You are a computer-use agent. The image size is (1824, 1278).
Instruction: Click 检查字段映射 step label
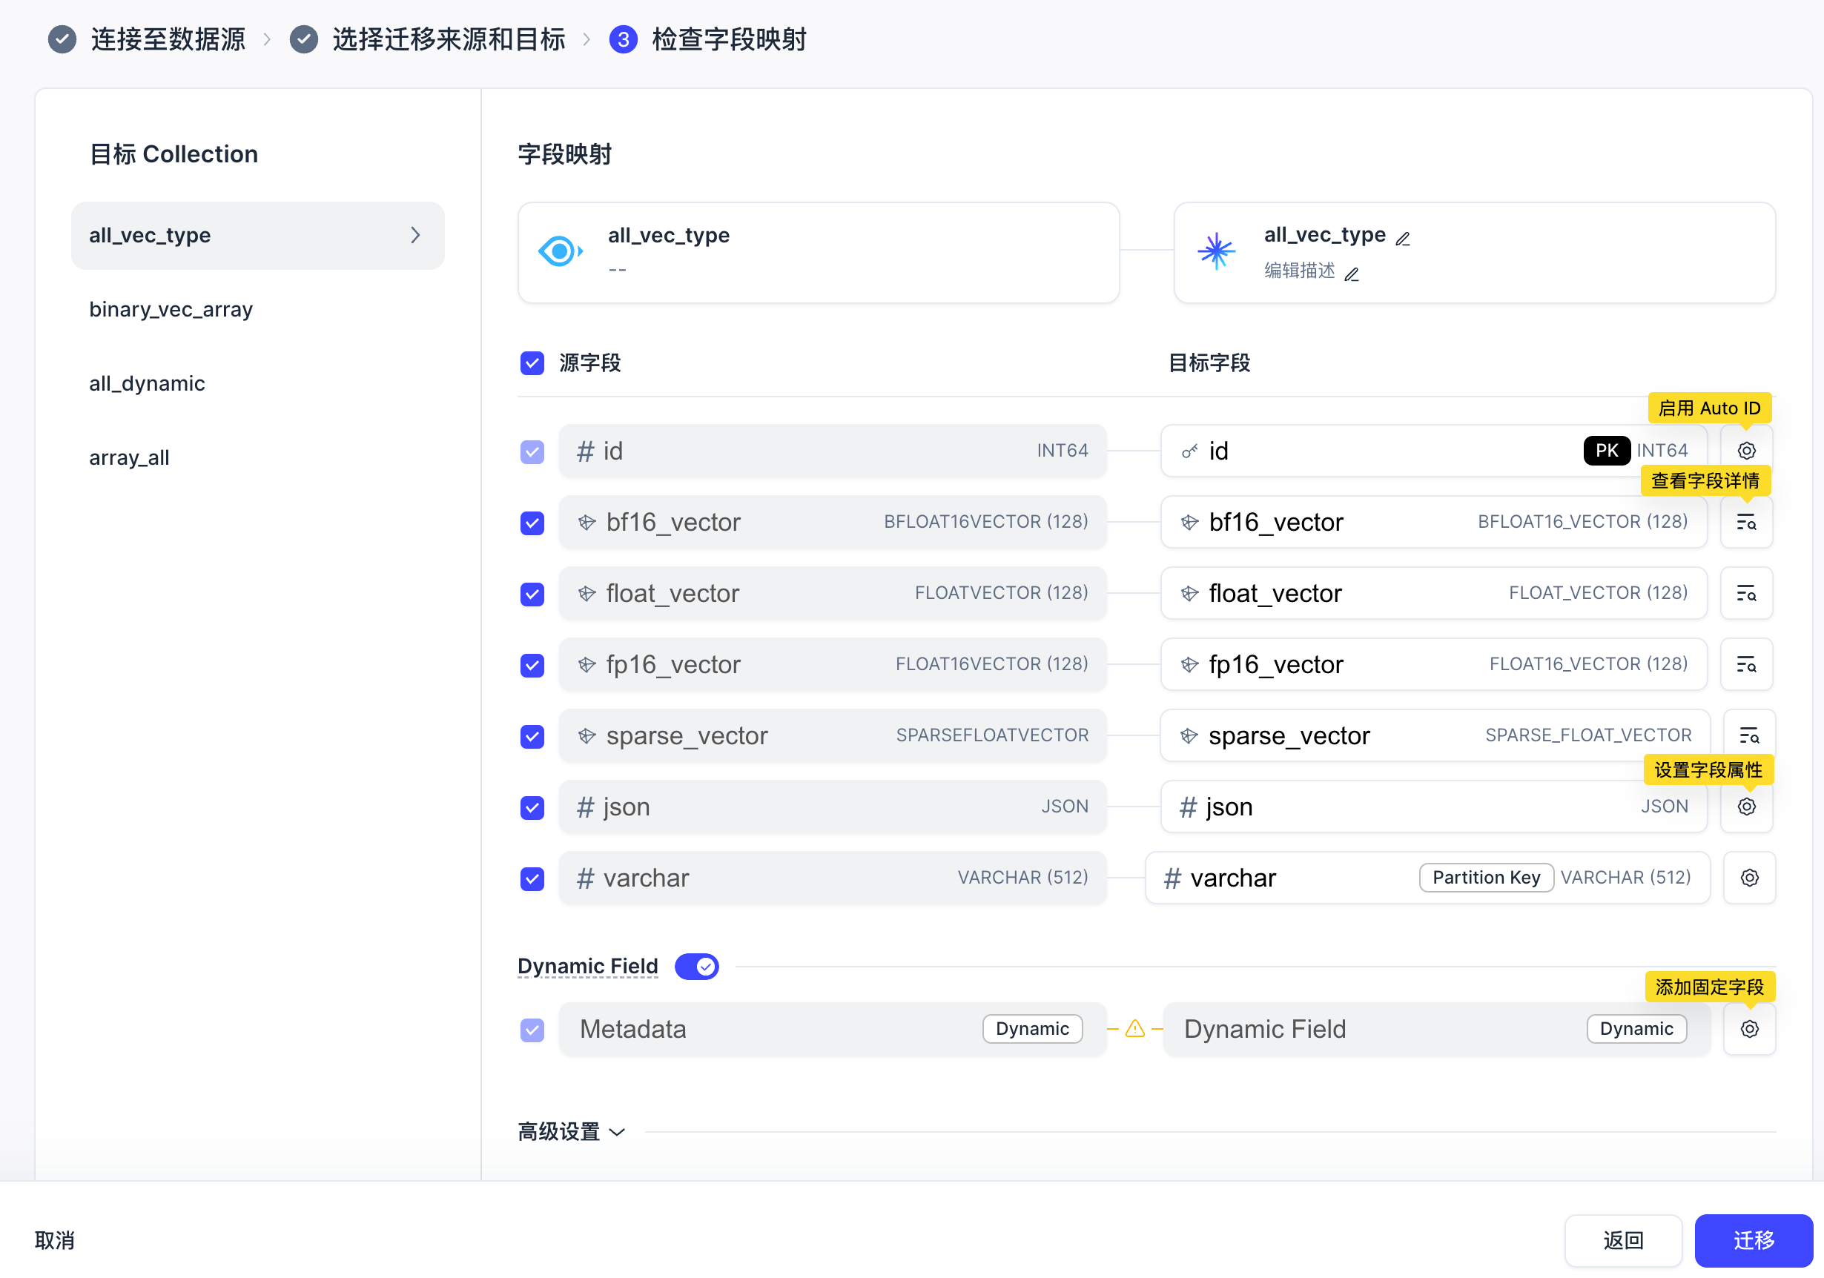click(728, 39)
